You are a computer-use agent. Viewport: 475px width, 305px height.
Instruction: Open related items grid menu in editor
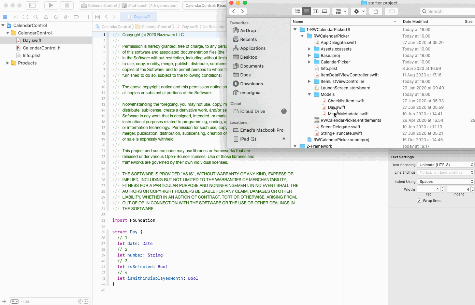click(x=97, y=17)
